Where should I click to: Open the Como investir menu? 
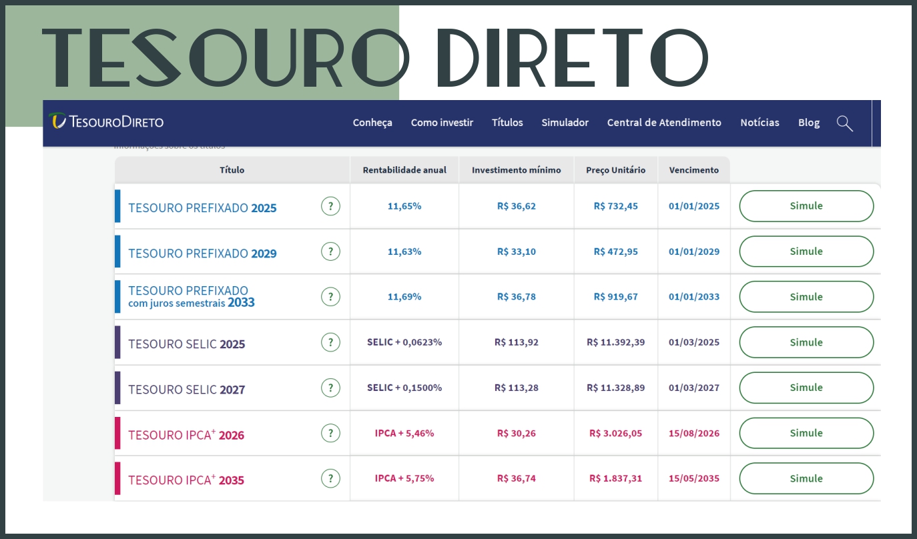tap(442, 123)
